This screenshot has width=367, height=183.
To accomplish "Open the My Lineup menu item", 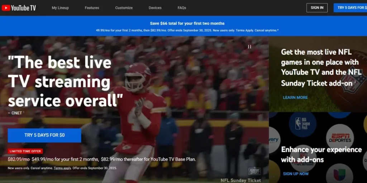I will (x=60, y=8).
